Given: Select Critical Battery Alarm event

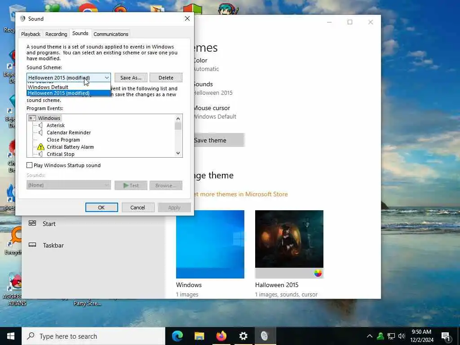Looking at the screenshot, I should pos(70,147).
